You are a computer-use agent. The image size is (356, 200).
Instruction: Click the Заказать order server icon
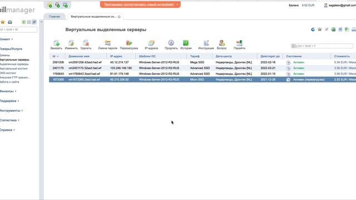(x=56, y=43)
